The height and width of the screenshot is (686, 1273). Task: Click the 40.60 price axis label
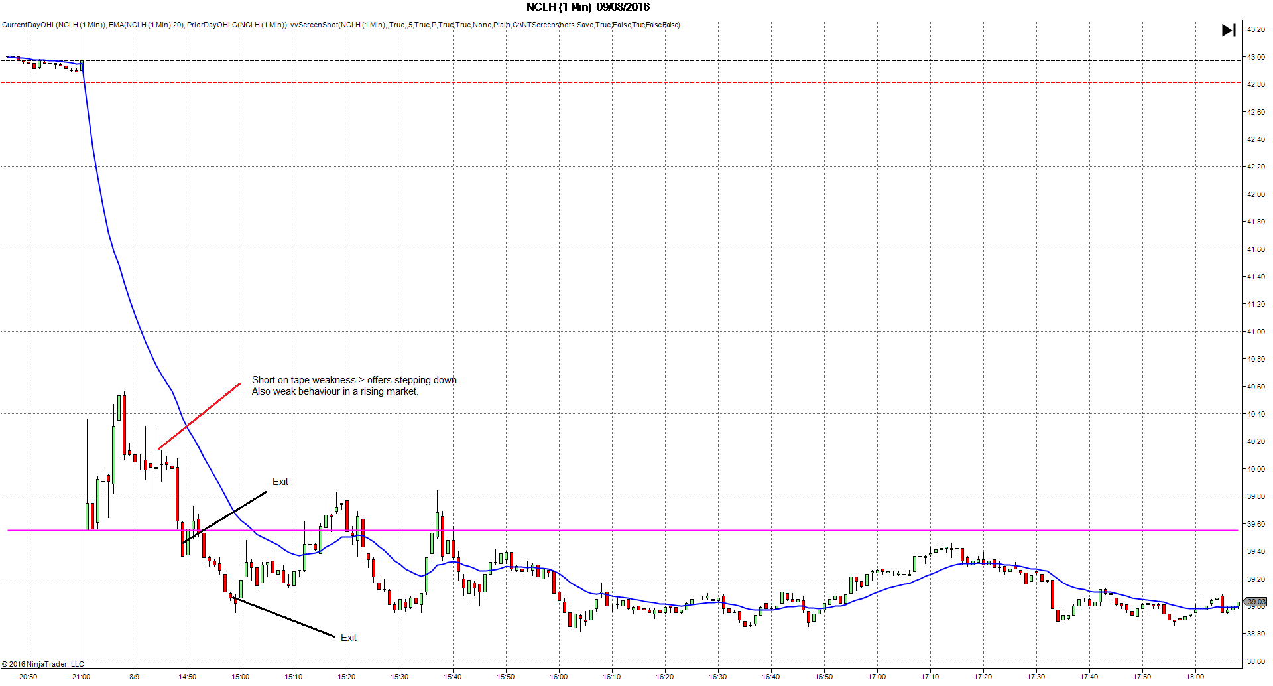(x=1256, y=387)
